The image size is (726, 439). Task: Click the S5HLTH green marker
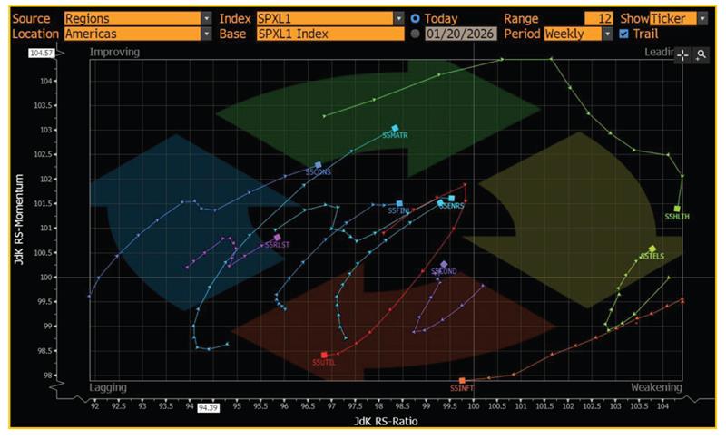(677, 209)
